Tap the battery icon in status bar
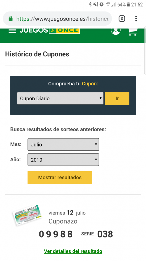146x261 pixels. click(128, 5)
